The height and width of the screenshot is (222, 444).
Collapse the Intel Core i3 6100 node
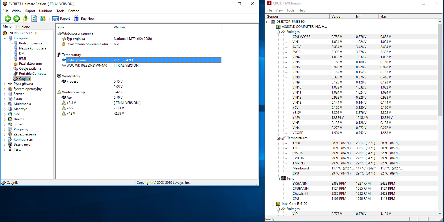tap(273, 204)
